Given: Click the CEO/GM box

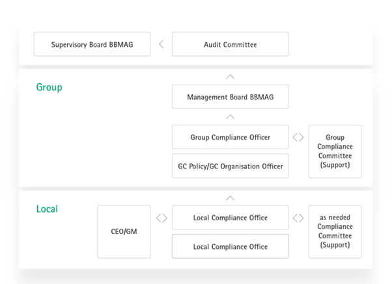Looking at the screenshot, I should [x=124, y=231].
